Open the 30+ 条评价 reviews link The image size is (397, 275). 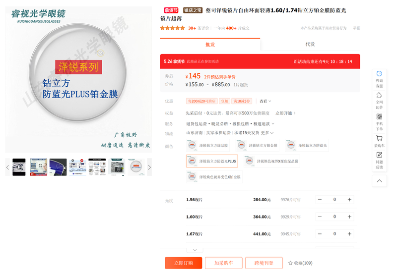(198, 28)
